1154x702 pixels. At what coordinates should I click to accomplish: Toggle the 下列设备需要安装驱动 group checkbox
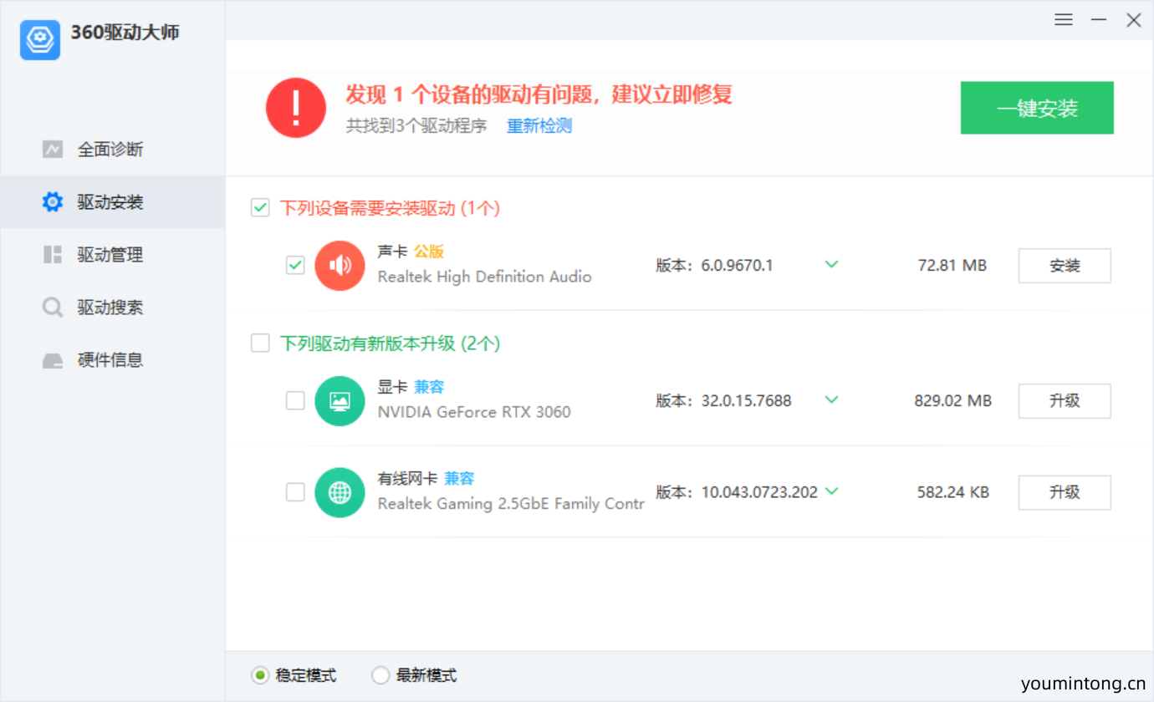click(x=260, y=207)
